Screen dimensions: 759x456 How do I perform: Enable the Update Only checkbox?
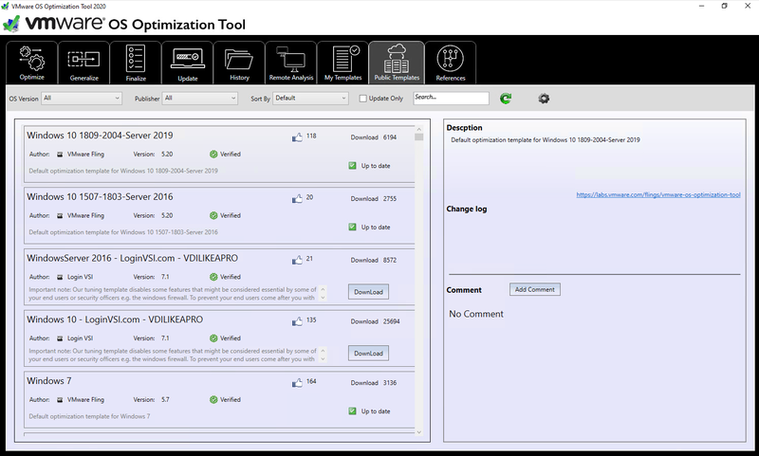click(x=363, y=98)
